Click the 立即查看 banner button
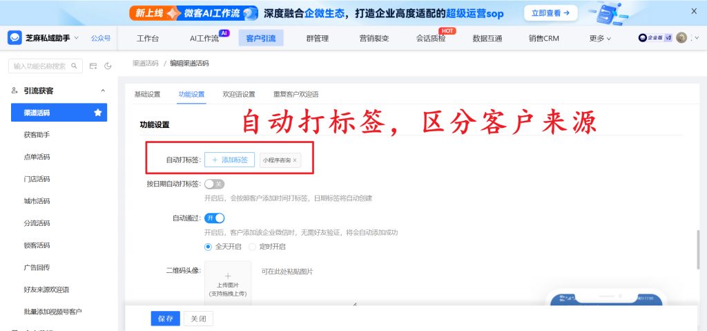 click(551, 13)
